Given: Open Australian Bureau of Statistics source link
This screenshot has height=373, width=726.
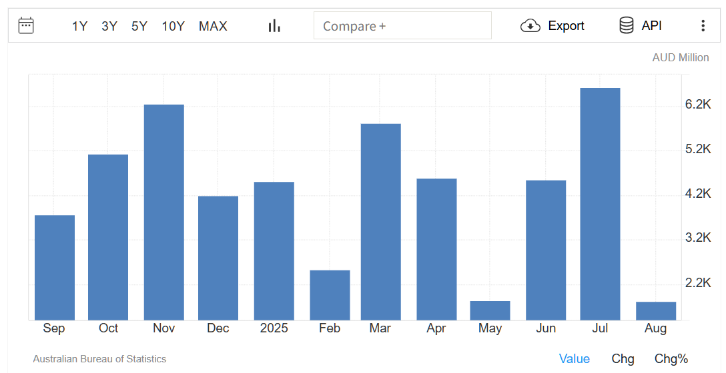Looking at the screenshot, I should tap(99, 359).
